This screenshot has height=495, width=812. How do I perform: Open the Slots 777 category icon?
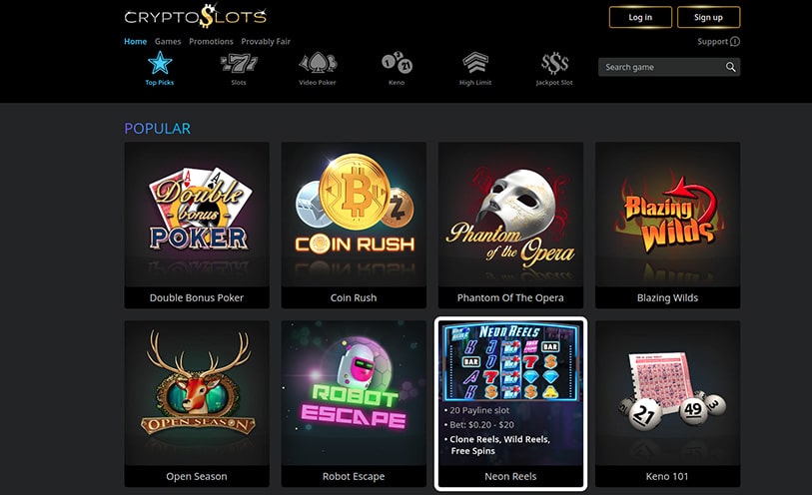239,63
